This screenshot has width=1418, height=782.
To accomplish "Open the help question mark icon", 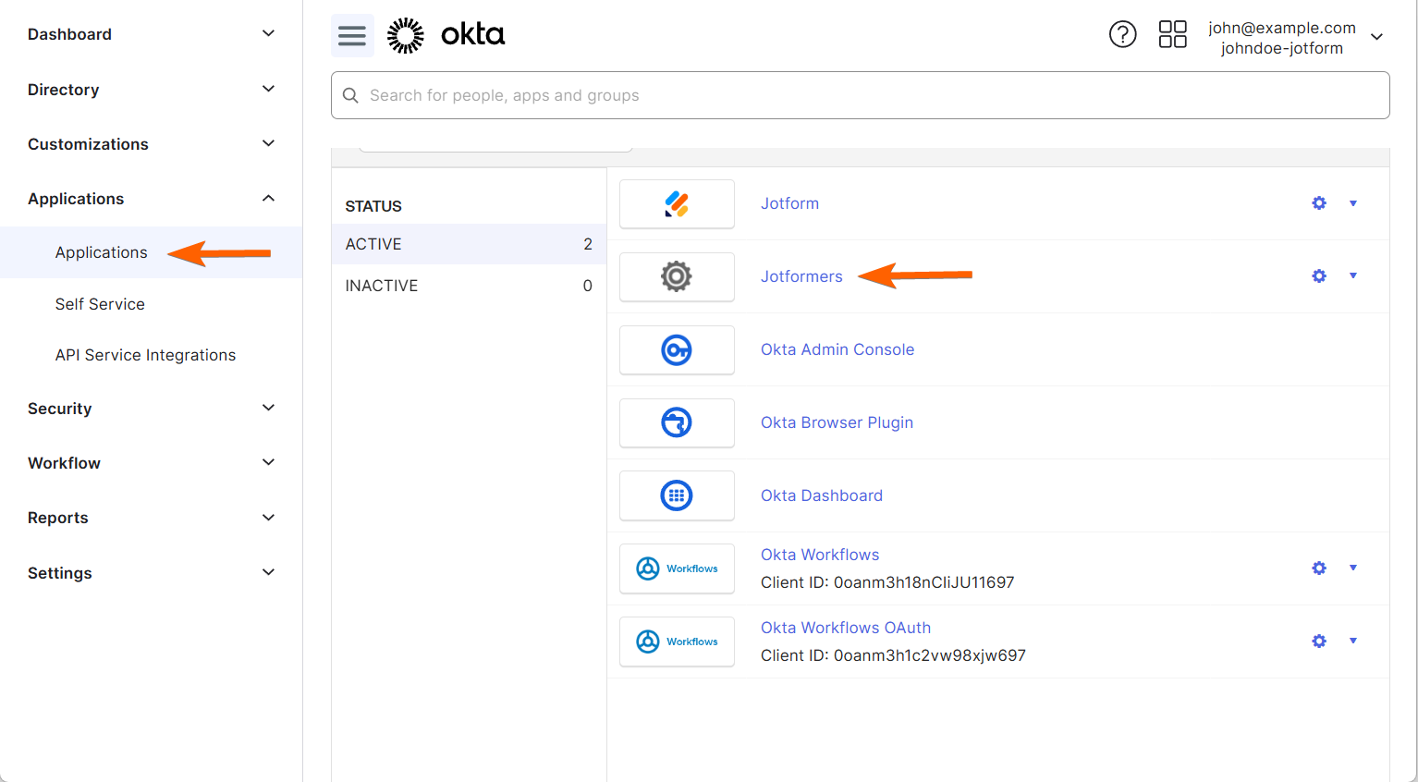I will pyautogui.click(x=1122, y=35).
